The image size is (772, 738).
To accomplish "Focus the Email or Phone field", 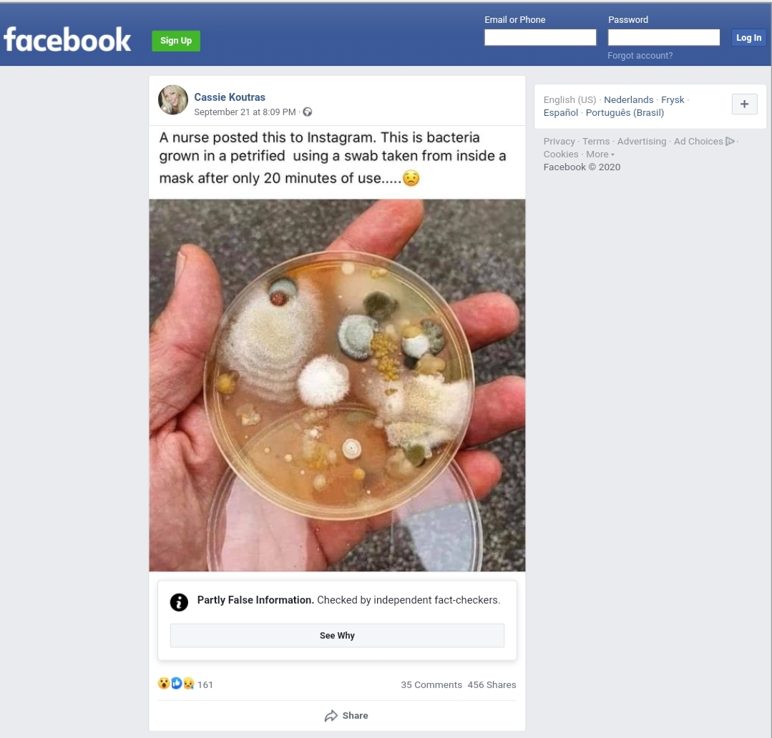I will (540, 37).
